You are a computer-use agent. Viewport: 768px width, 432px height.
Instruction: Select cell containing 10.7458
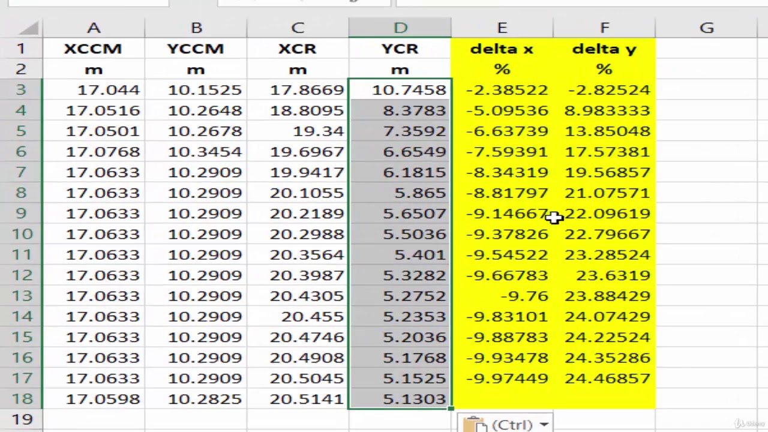400,90
